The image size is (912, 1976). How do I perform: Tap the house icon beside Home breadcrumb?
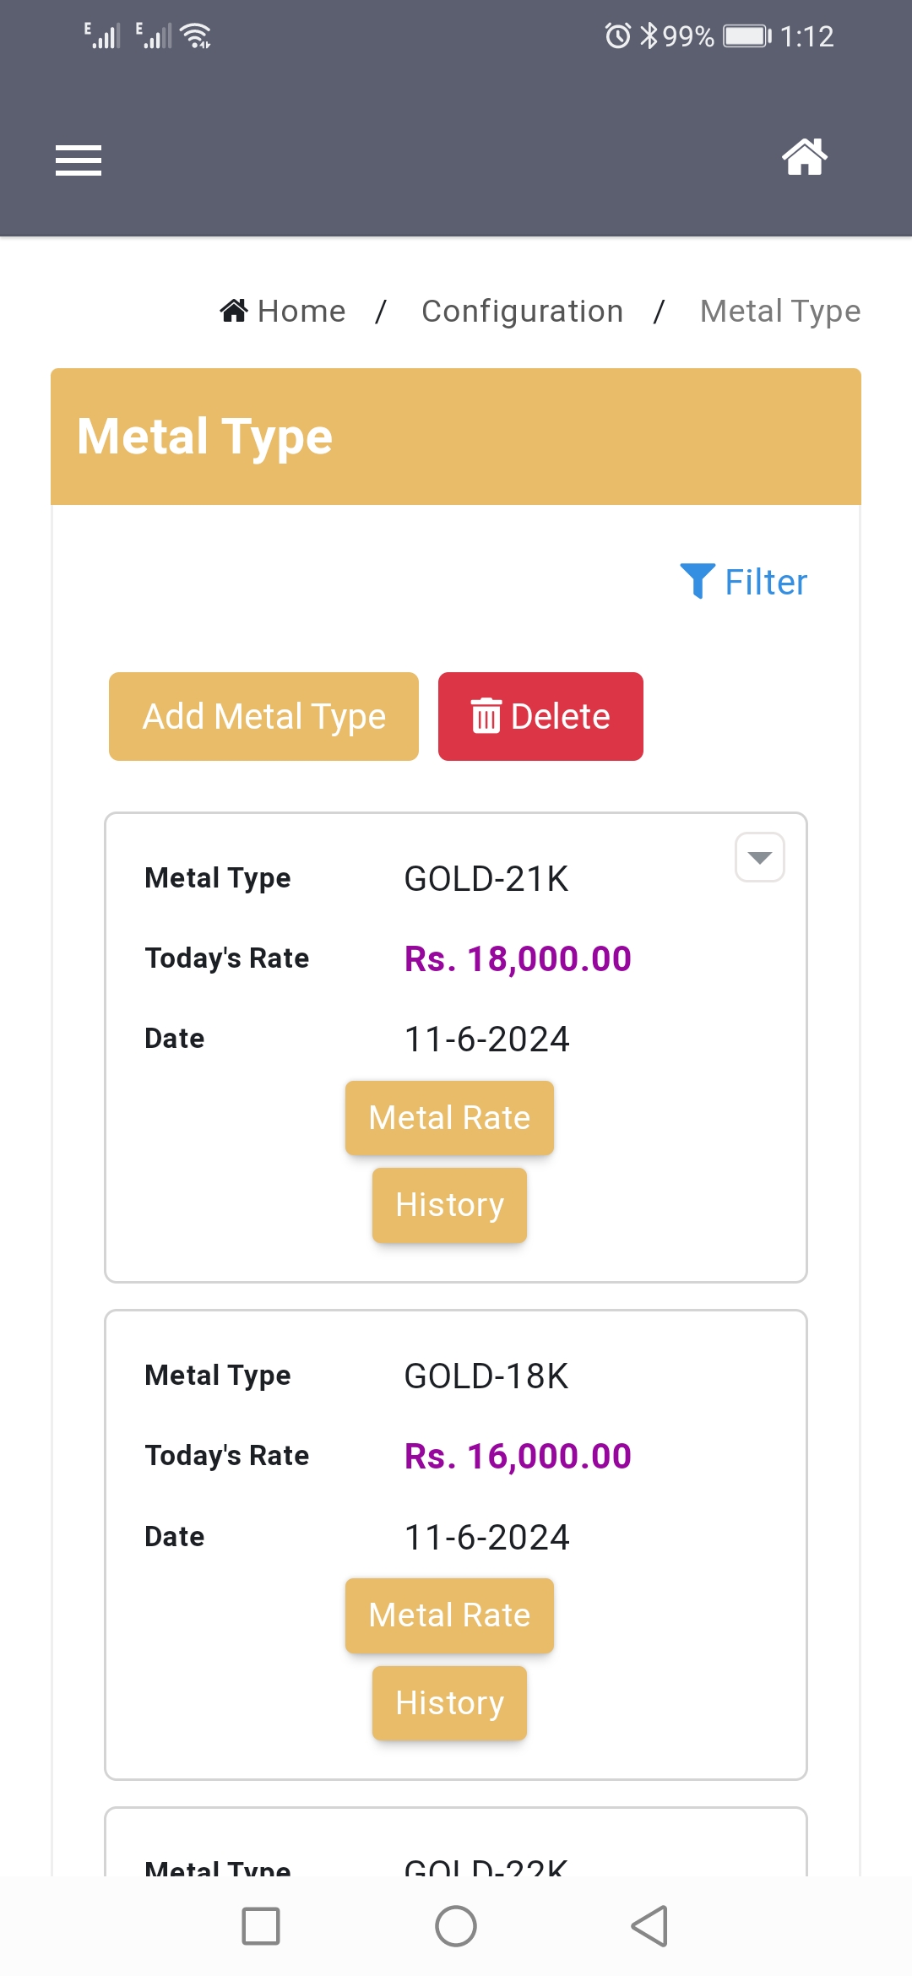pos(234,311)
